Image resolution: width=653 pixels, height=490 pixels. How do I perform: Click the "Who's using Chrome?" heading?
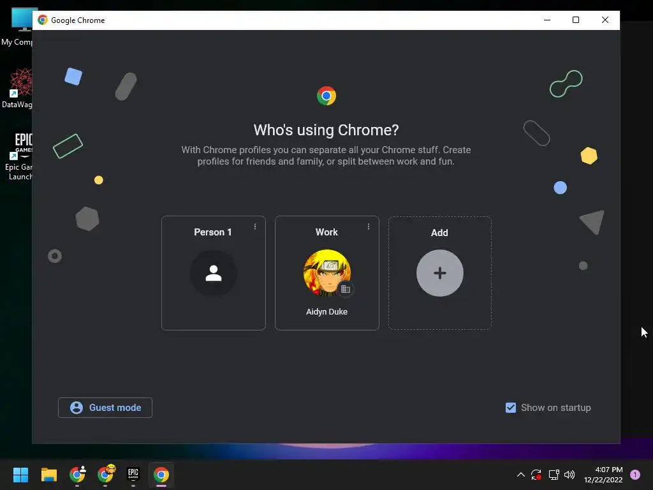pyautogui.click(x=326, y=130)
